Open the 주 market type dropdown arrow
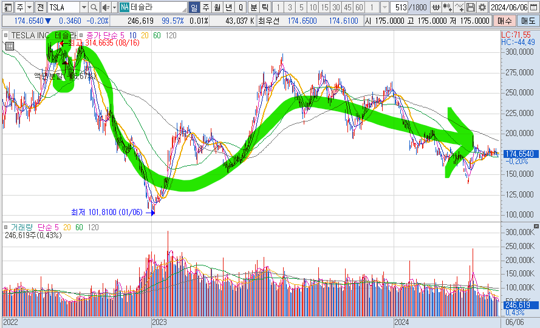Image resolution: width=540 pixels, height=328 pixels. point(30,7)
